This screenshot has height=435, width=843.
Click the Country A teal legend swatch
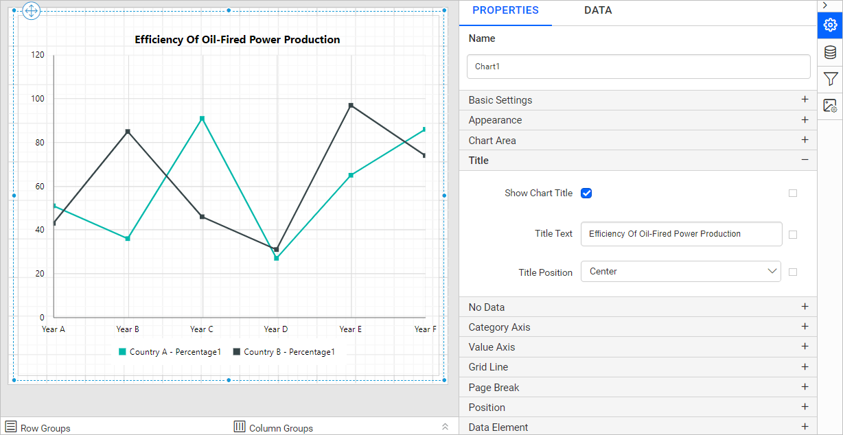(x=122, y=352)
